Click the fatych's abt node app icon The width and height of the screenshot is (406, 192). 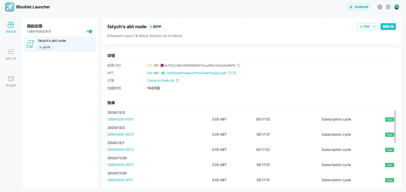[30, 44]
